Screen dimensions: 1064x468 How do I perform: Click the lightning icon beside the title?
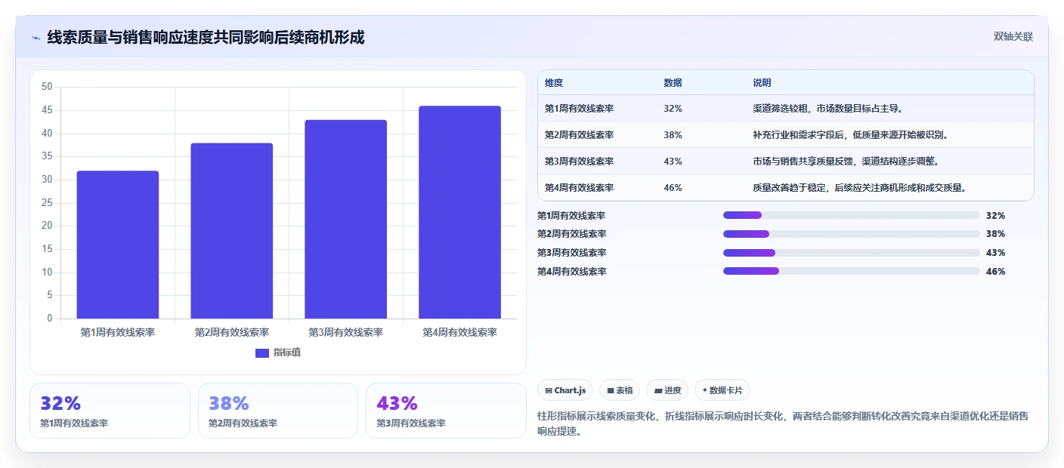click(x=36, y=38)
